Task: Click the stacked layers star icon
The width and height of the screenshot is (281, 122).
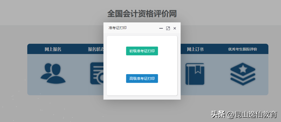Action: [x=243, y=74]
